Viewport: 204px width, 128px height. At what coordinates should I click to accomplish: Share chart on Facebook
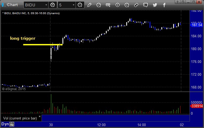pyautogui.click(x=164, y=5)
